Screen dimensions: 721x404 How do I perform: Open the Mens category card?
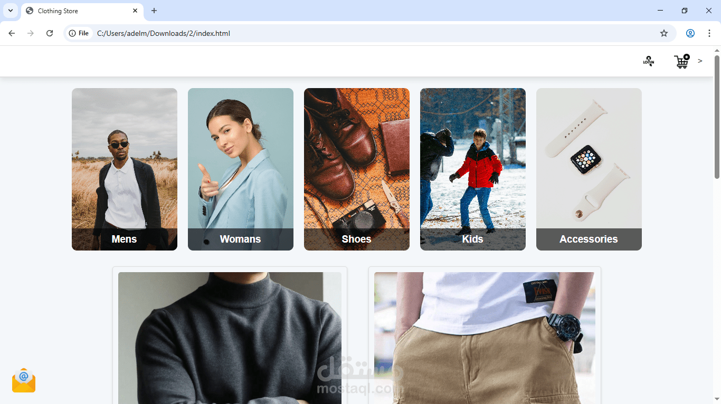coord(125,169)
